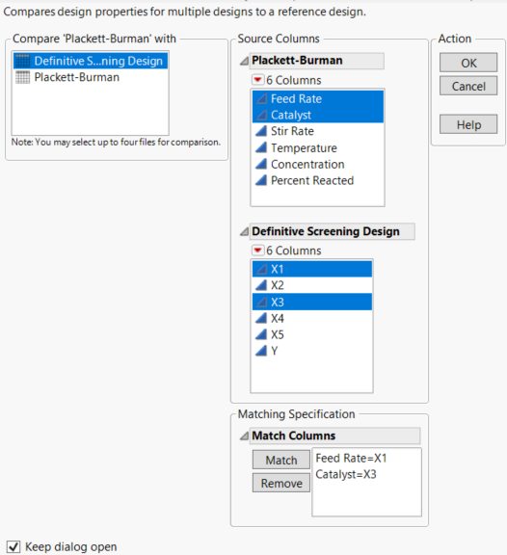
Task: Select the Feed Rate=X1 match entry
Action: click(x=351, y=458)
